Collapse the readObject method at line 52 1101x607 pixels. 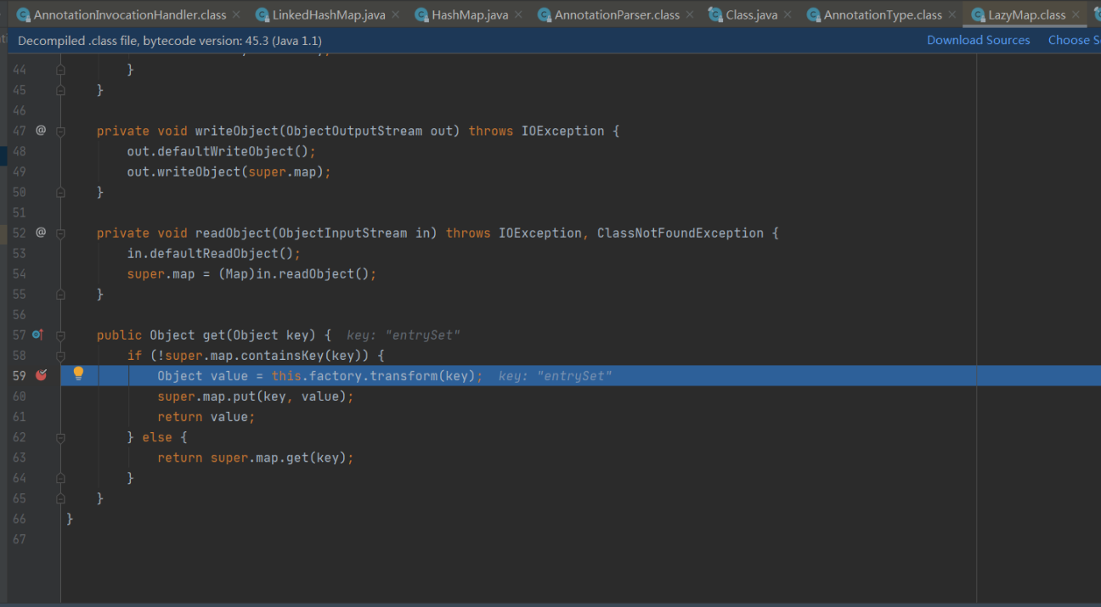pyautogui.click(x=60, y=233)
